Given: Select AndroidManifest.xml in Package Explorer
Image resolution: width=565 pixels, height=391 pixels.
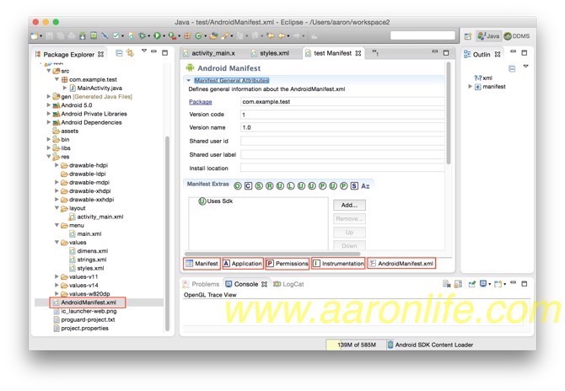Looking at the screenshot, I should point(88,303).
